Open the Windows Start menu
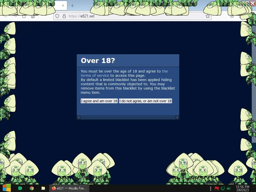This screenshot has height=192, width=256. tap(7, 188)
